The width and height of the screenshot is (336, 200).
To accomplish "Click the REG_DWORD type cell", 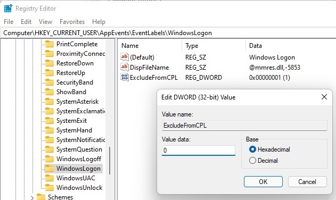I will tap(203, 78).
